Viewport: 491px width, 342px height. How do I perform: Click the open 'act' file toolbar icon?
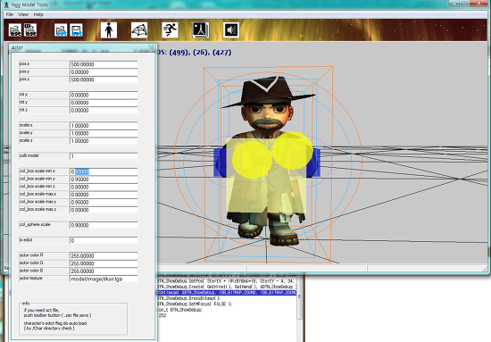pos(61,30)
